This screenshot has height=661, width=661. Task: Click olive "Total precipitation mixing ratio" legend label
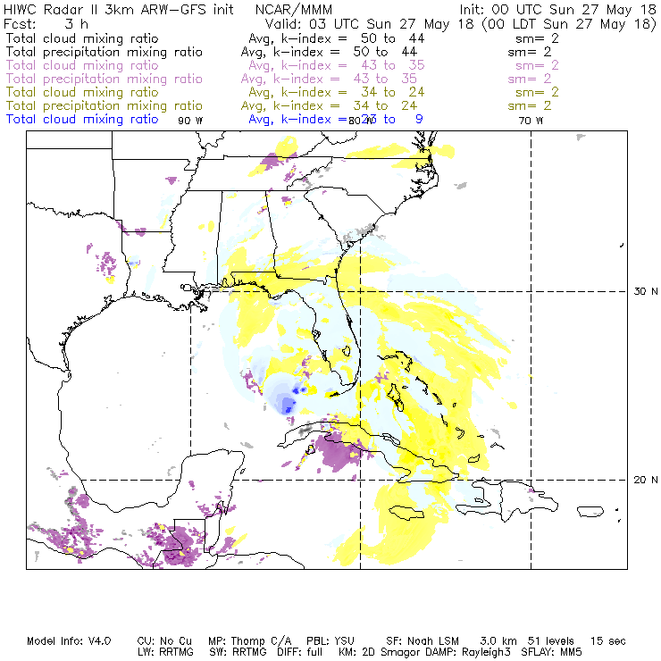[x=105, y=105]
